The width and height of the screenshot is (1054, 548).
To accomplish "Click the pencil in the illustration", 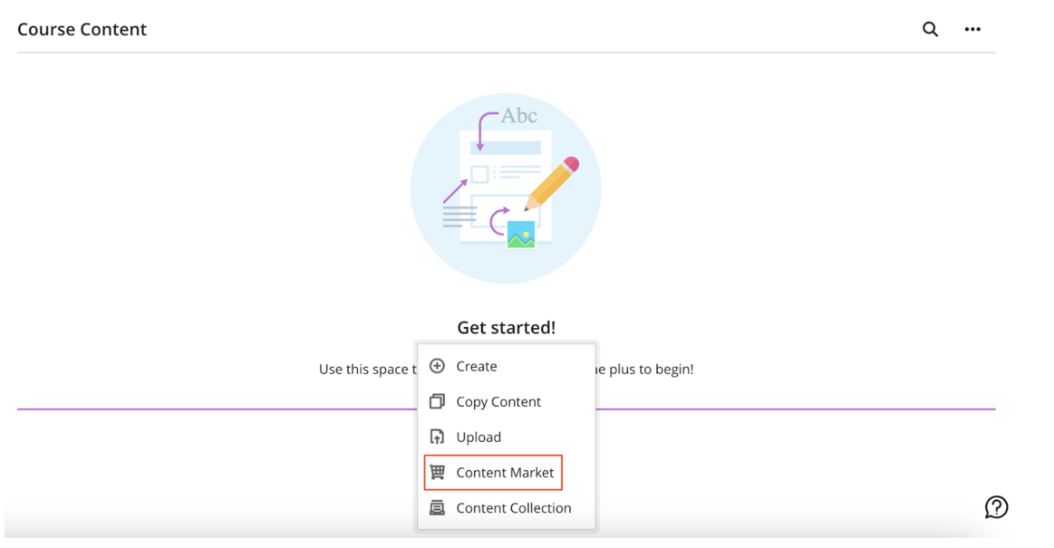I will pos(551,184).
